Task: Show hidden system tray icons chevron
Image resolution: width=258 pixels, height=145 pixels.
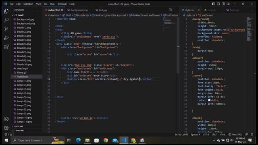Action: tap(214, 140)
